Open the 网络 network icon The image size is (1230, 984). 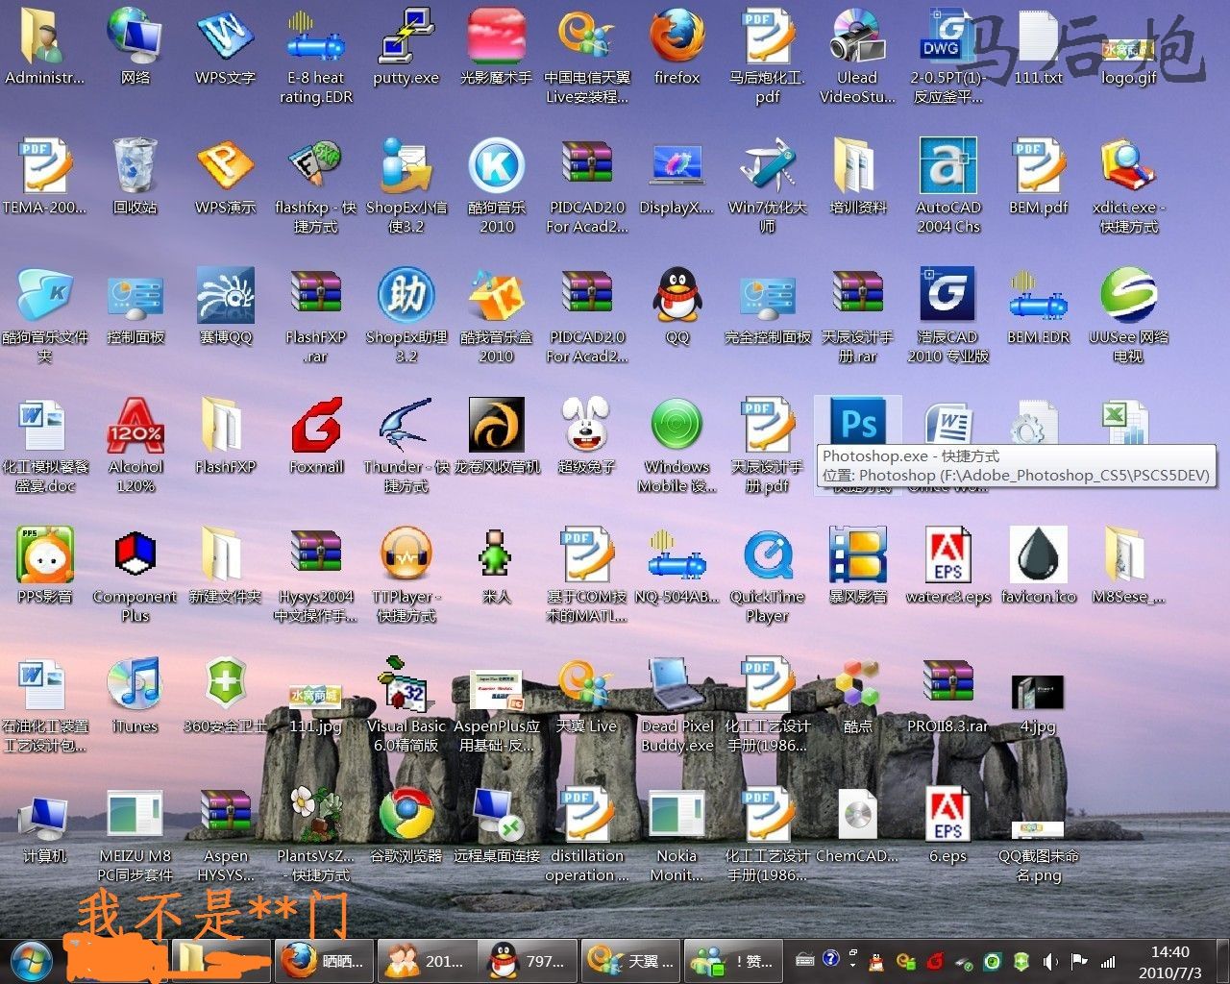tap(135, 37)
